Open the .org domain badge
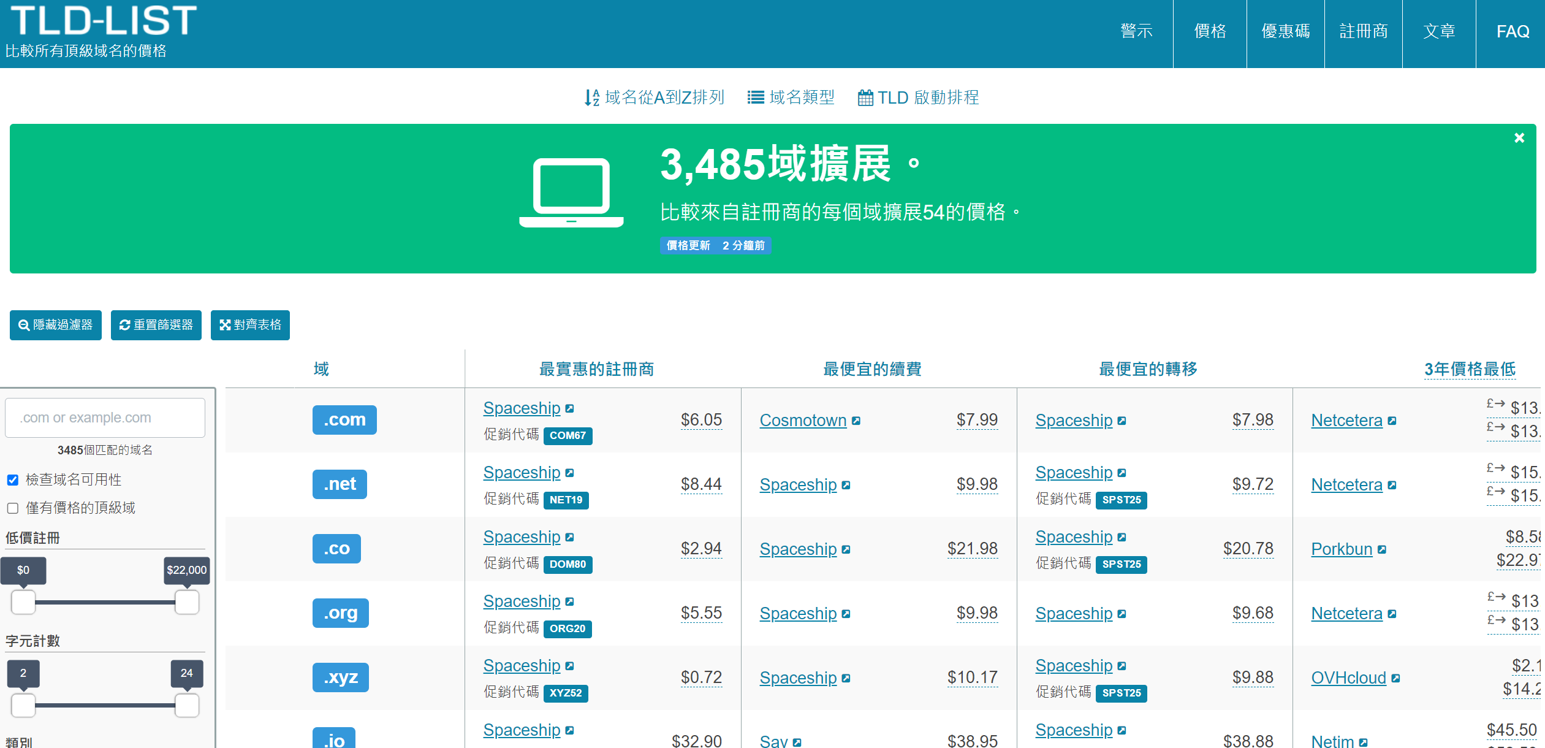This screenshot has width=1545, height=748. (341, 613)
